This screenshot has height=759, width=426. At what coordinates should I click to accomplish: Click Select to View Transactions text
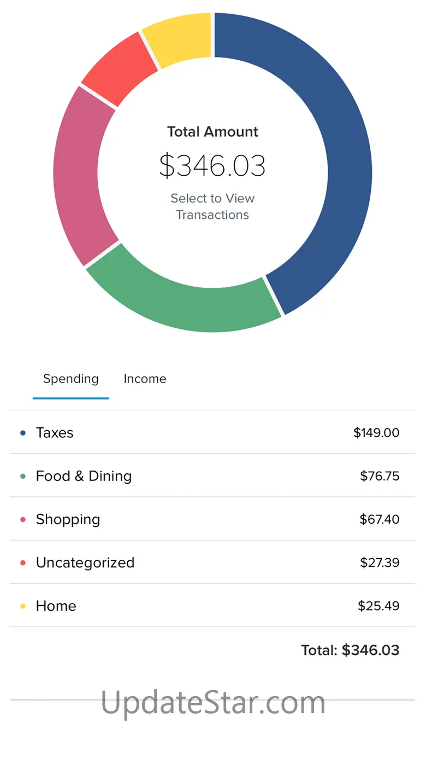point(212,207)
